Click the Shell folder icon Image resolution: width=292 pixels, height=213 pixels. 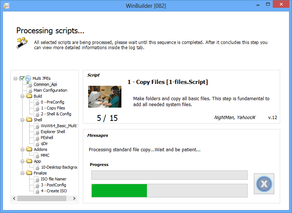(x=29, y=119)
